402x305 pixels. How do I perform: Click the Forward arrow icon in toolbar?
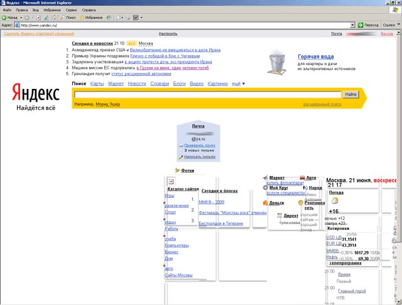click(x=26, y=18)
